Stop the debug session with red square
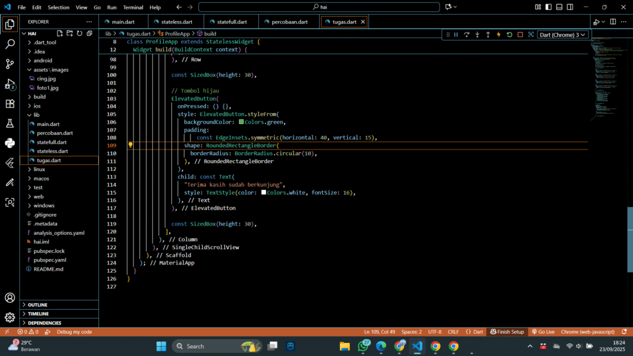 (x=520, y=35)
